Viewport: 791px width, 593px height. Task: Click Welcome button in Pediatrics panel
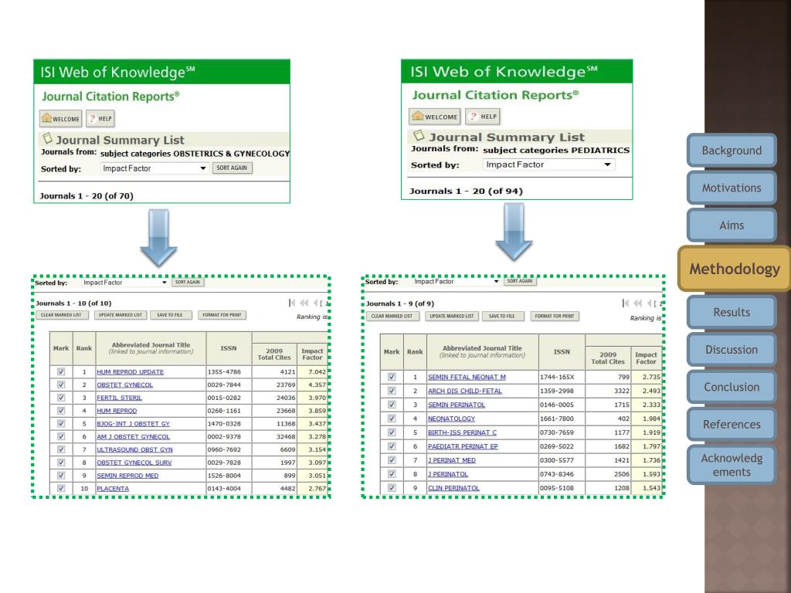pyautogui.click(x=434, y=117)
